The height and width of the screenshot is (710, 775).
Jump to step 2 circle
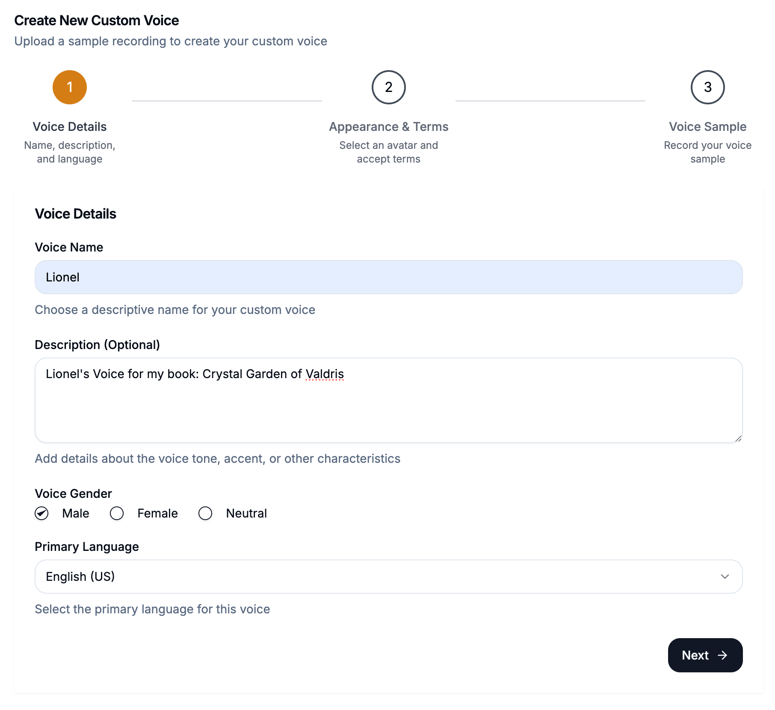point(388,87)
